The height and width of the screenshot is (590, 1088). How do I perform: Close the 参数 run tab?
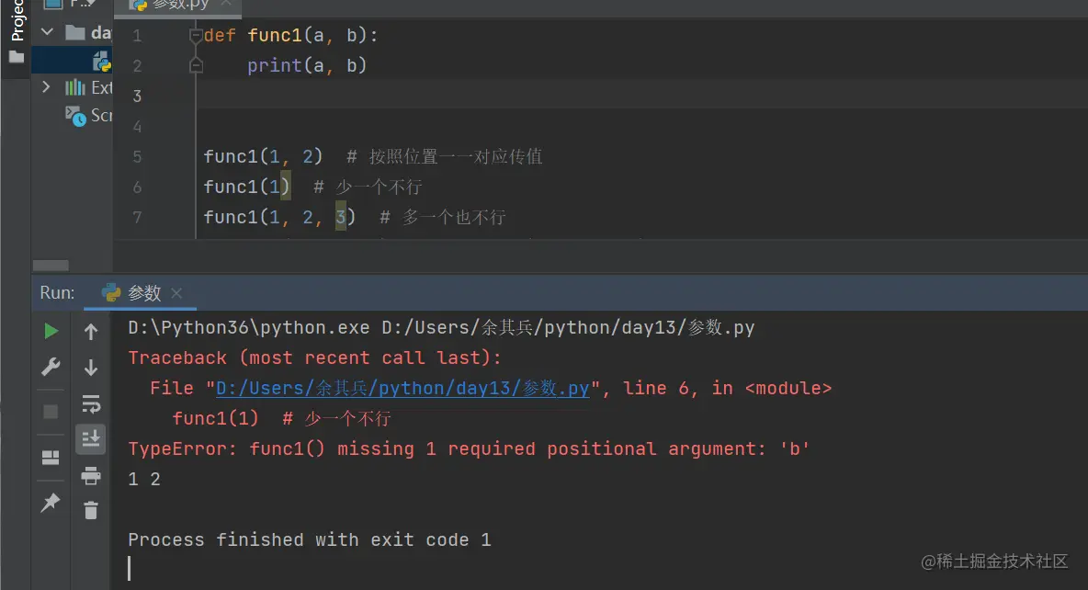[177, 293]
